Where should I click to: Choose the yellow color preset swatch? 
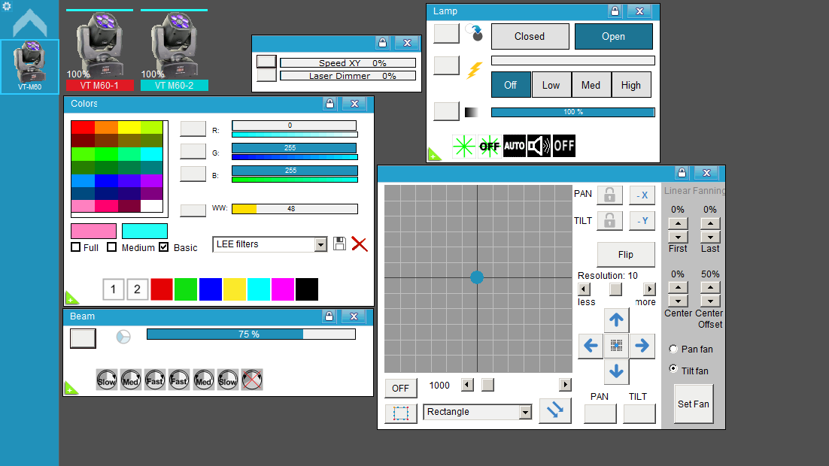[234, 289]
